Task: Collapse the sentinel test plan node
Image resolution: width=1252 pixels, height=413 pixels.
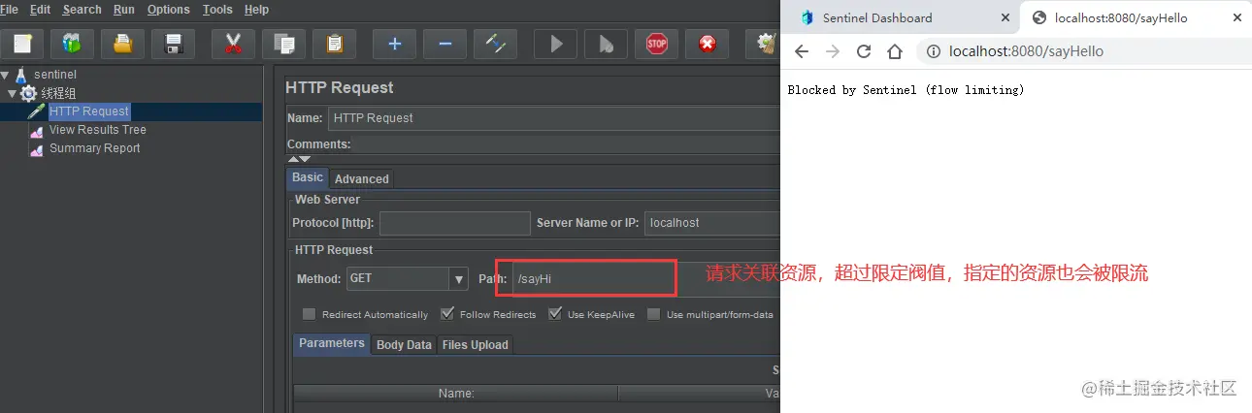Action: tap(6, 75)
